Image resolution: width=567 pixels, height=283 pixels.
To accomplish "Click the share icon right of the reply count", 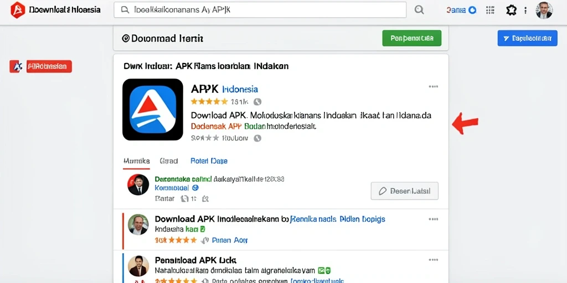I will [x=205, y=198].
